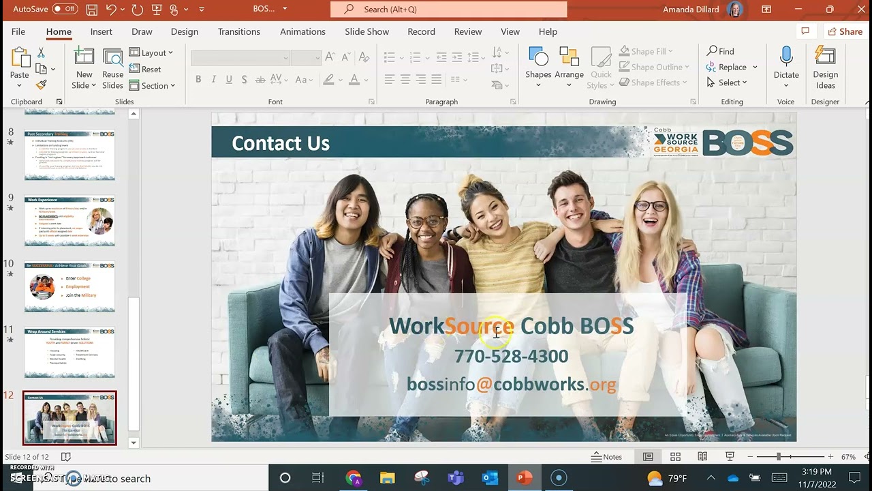Screen dimensions: 872x491
Task: Open the Animations tab
Action: click(x=302, y=31)
